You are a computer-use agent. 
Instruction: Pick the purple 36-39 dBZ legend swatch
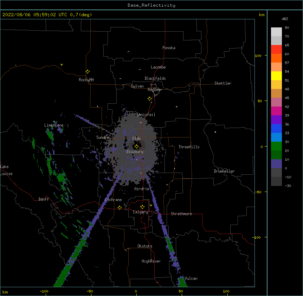pyautogui.click(x=276, y=120)
